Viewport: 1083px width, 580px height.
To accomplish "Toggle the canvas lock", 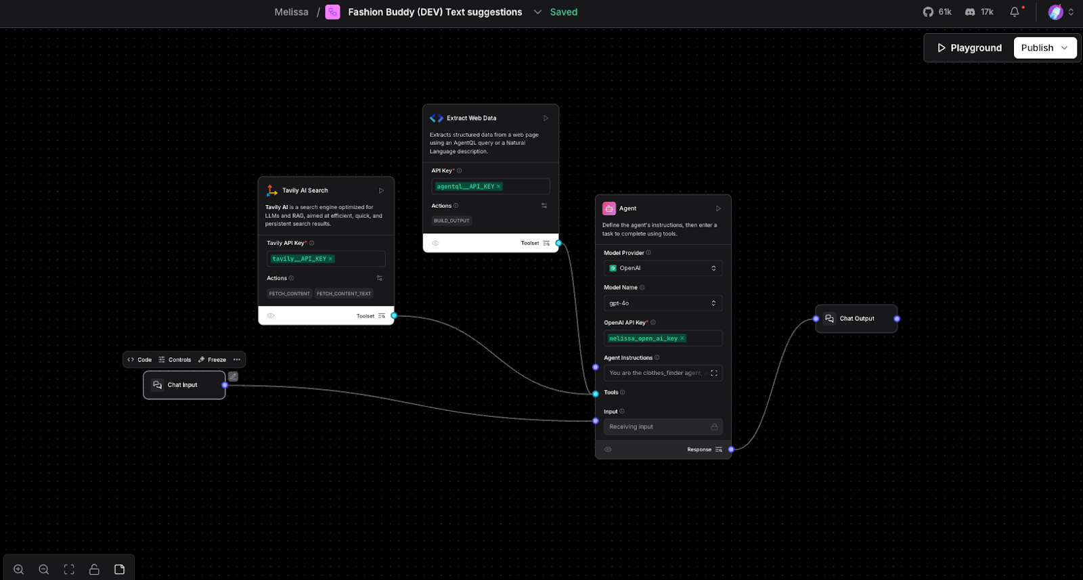I will click(94, 569).
